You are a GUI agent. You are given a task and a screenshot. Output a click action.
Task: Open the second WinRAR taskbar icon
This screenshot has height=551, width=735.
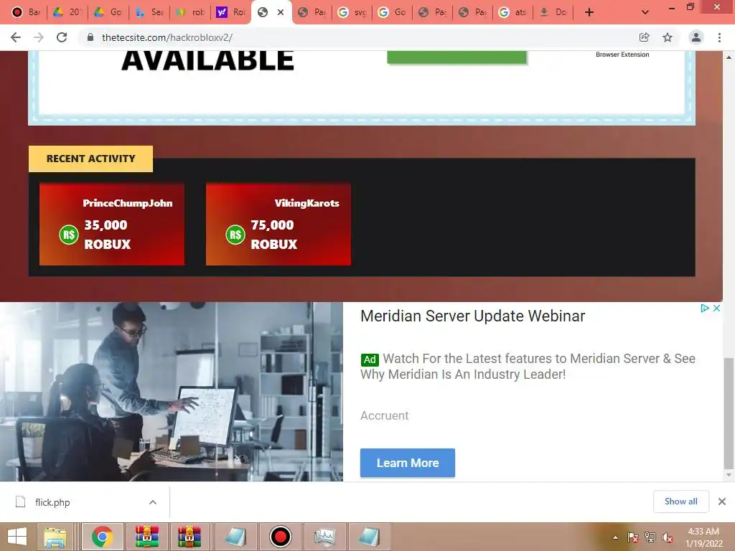[189, 537]
